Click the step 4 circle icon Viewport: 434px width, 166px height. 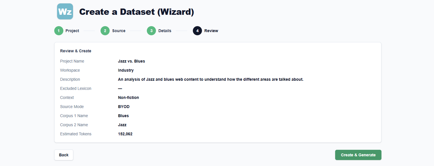coord(197,31)
